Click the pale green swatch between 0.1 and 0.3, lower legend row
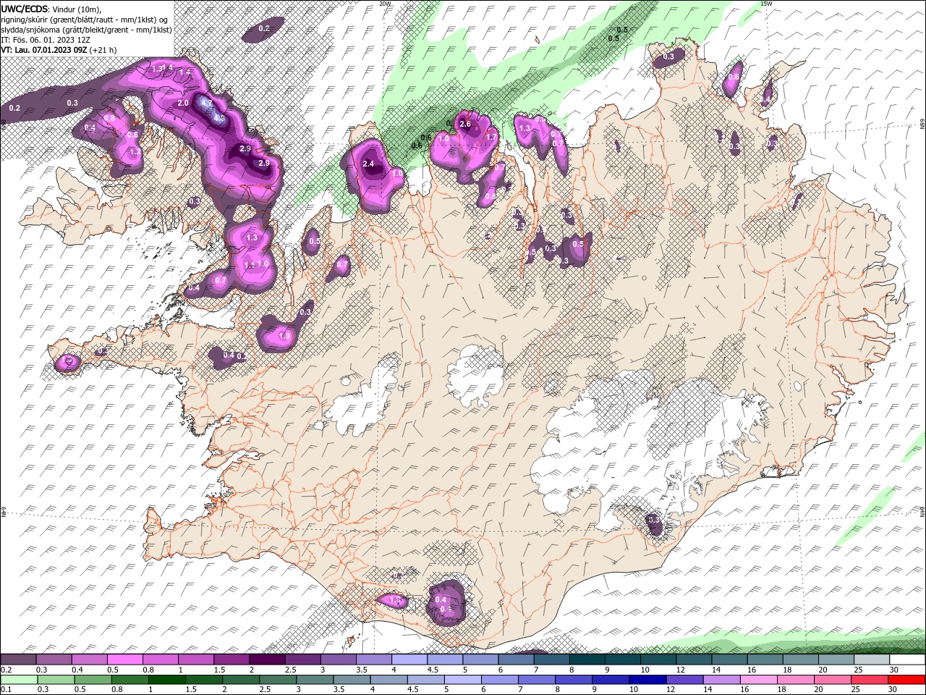This screenshot has width=926, height=695. (x=19, y=680)
